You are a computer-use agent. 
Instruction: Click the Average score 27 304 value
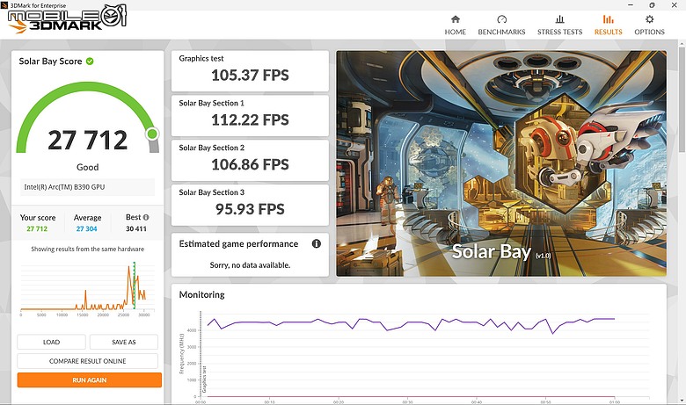(x=86, y=228)
